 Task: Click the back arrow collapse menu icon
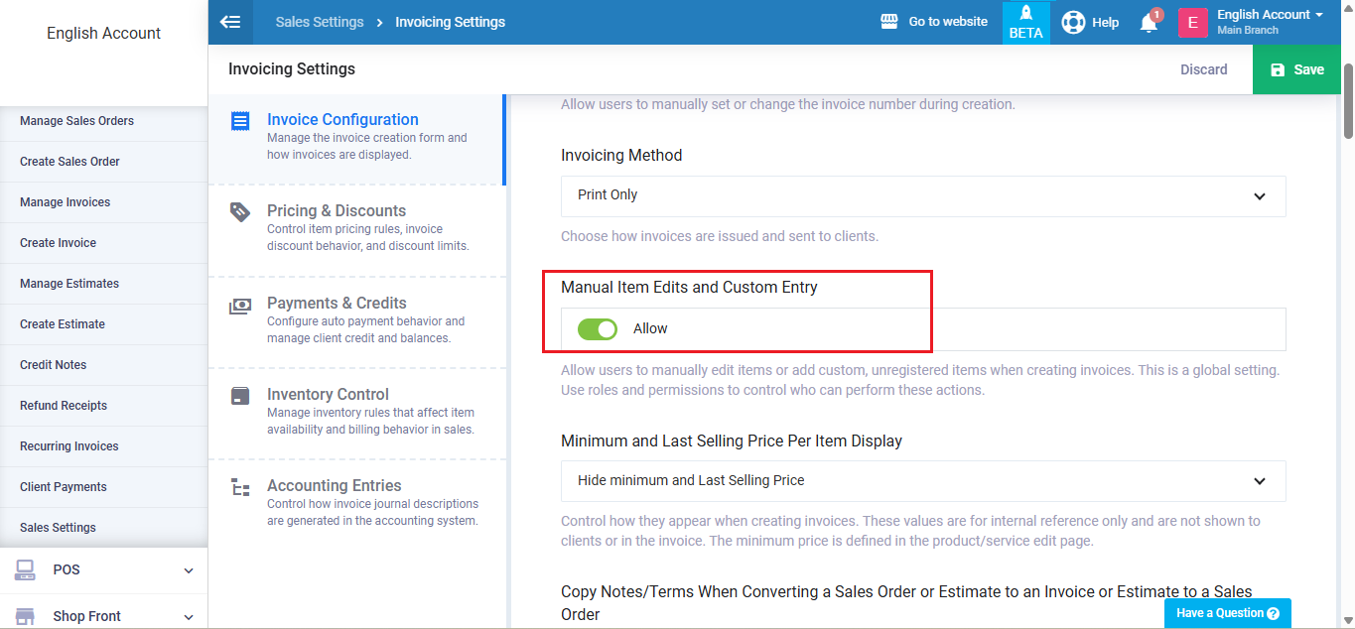pos(230,22)
